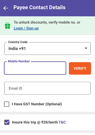Screen dimensions: 95x135
Task: Enable the I Have GST Number checkbox
Action: click(x=7, y=104)
